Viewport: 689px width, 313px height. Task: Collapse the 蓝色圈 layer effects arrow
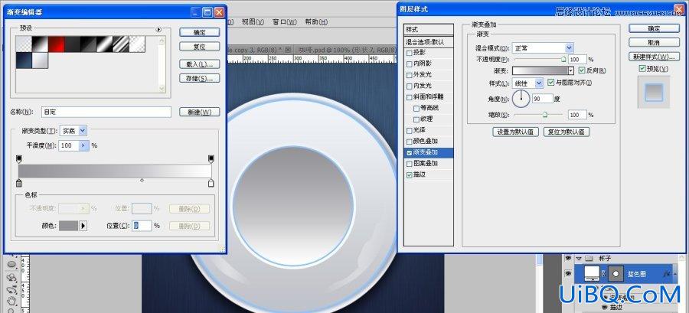(x=676, y=273)
